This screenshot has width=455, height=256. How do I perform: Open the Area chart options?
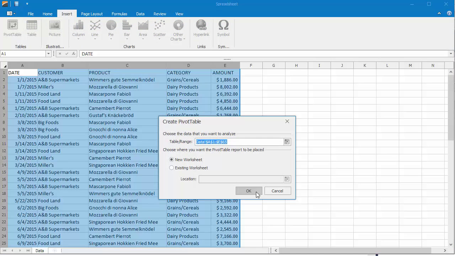click(x=143, y=30)
